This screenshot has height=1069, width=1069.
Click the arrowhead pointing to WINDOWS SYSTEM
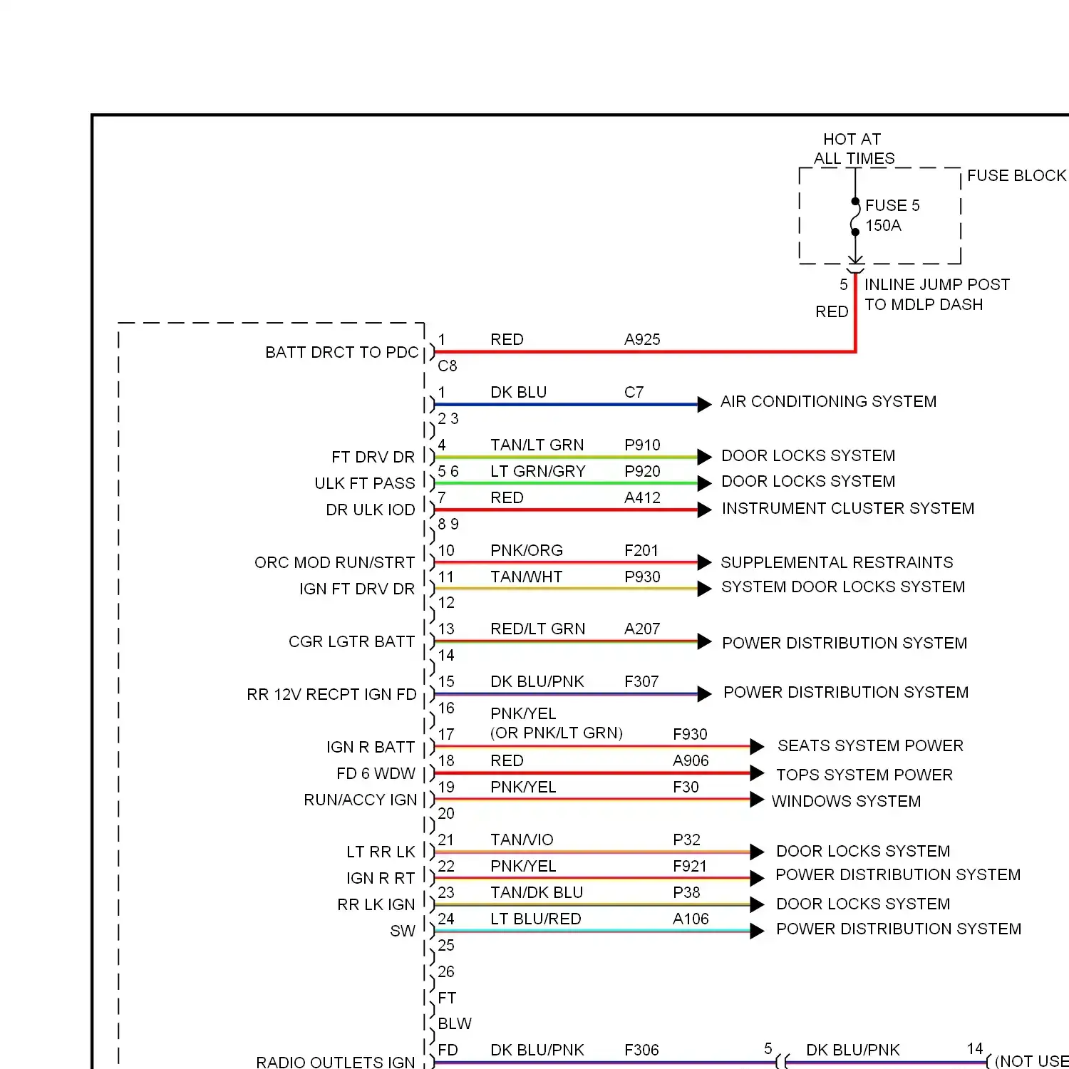757,800
